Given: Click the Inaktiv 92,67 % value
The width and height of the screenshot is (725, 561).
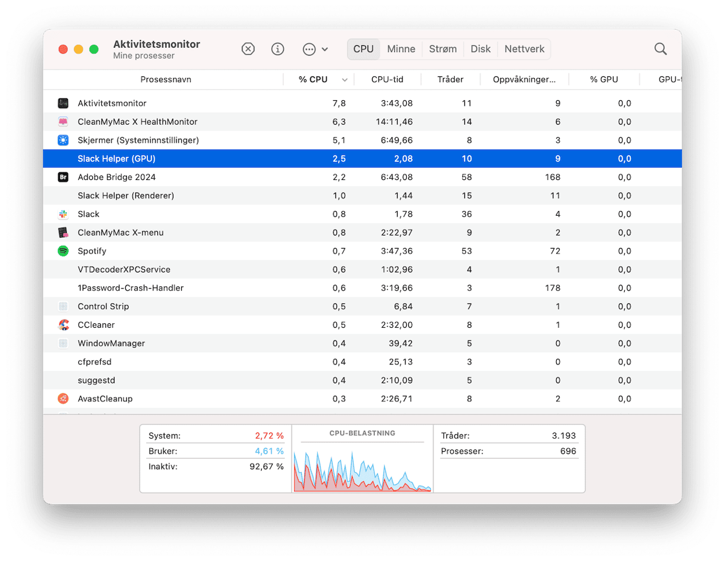Looking at the screenshot, I should coord(267,466).
